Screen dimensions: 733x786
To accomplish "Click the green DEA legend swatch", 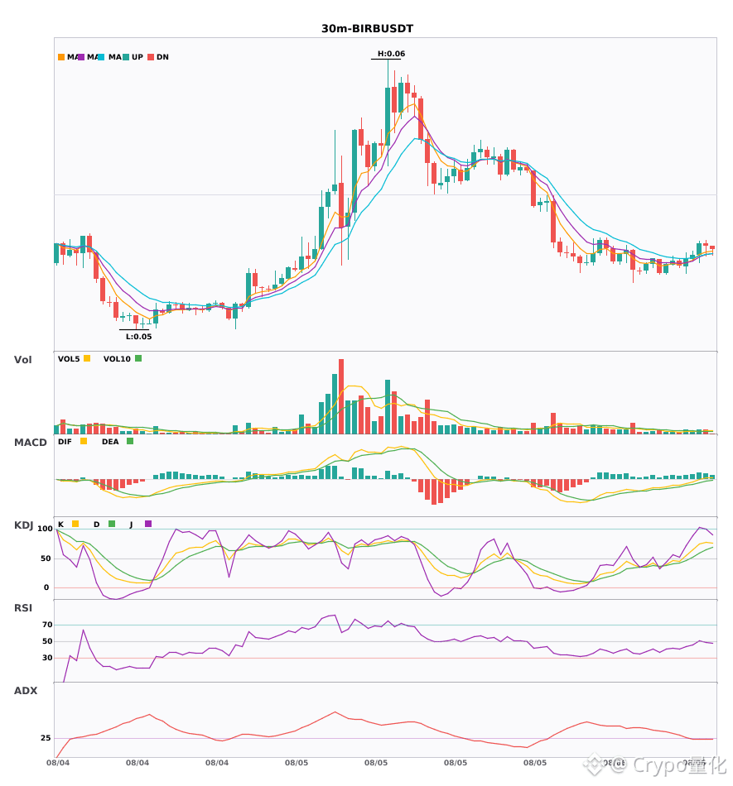I will pyautogui.click(x=130, y=441).
